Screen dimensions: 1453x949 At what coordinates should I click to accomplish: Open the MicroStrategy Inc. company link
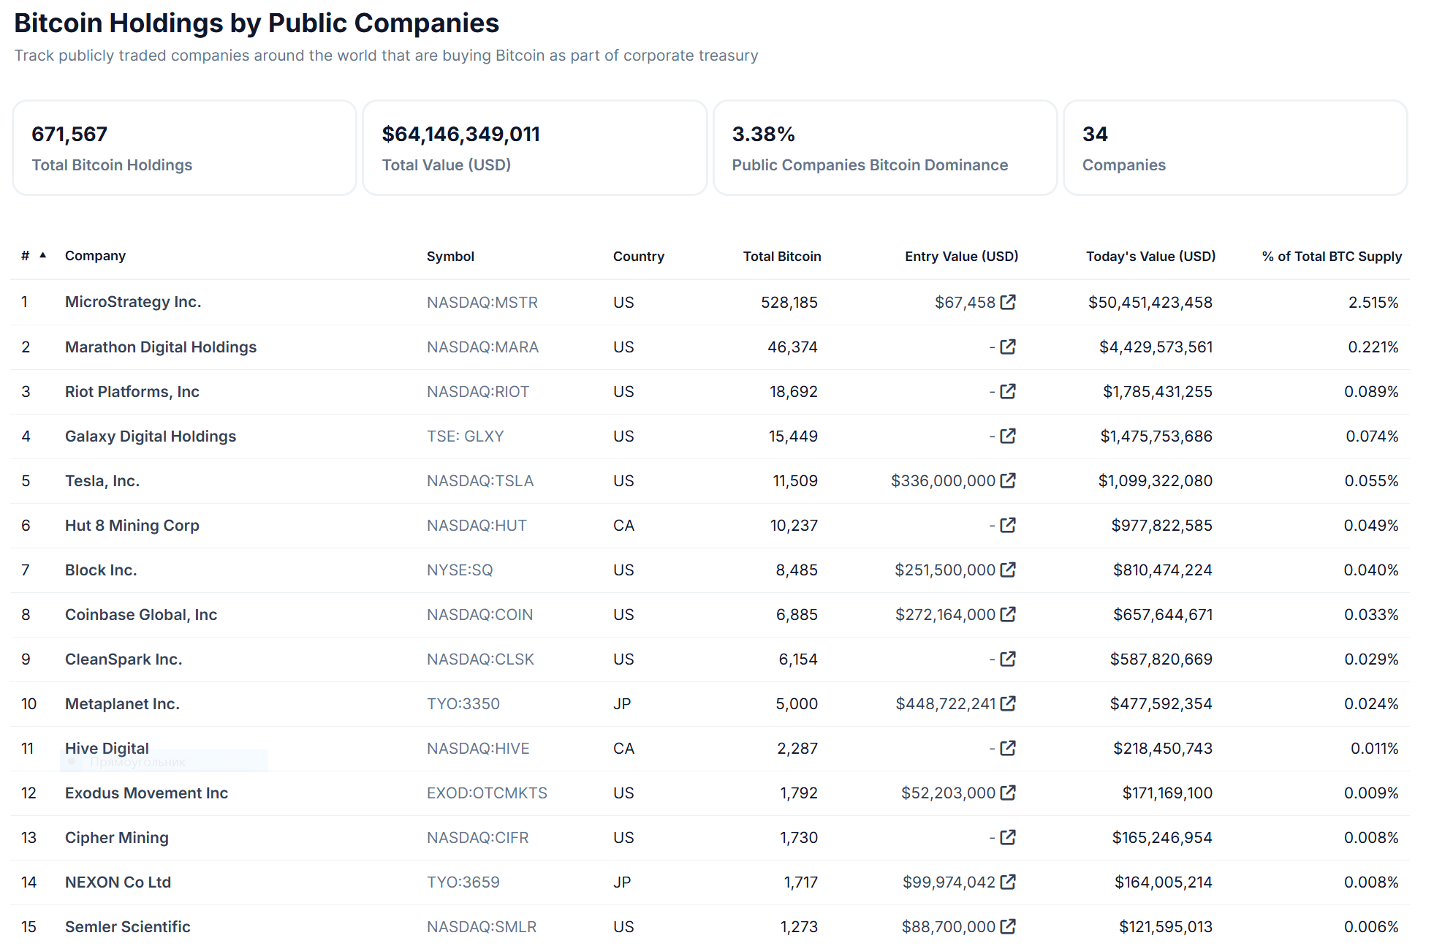(133, 302)
